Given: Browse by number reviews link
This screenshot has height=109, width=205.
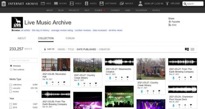Looking at the screenshot, I should point(83,30).
